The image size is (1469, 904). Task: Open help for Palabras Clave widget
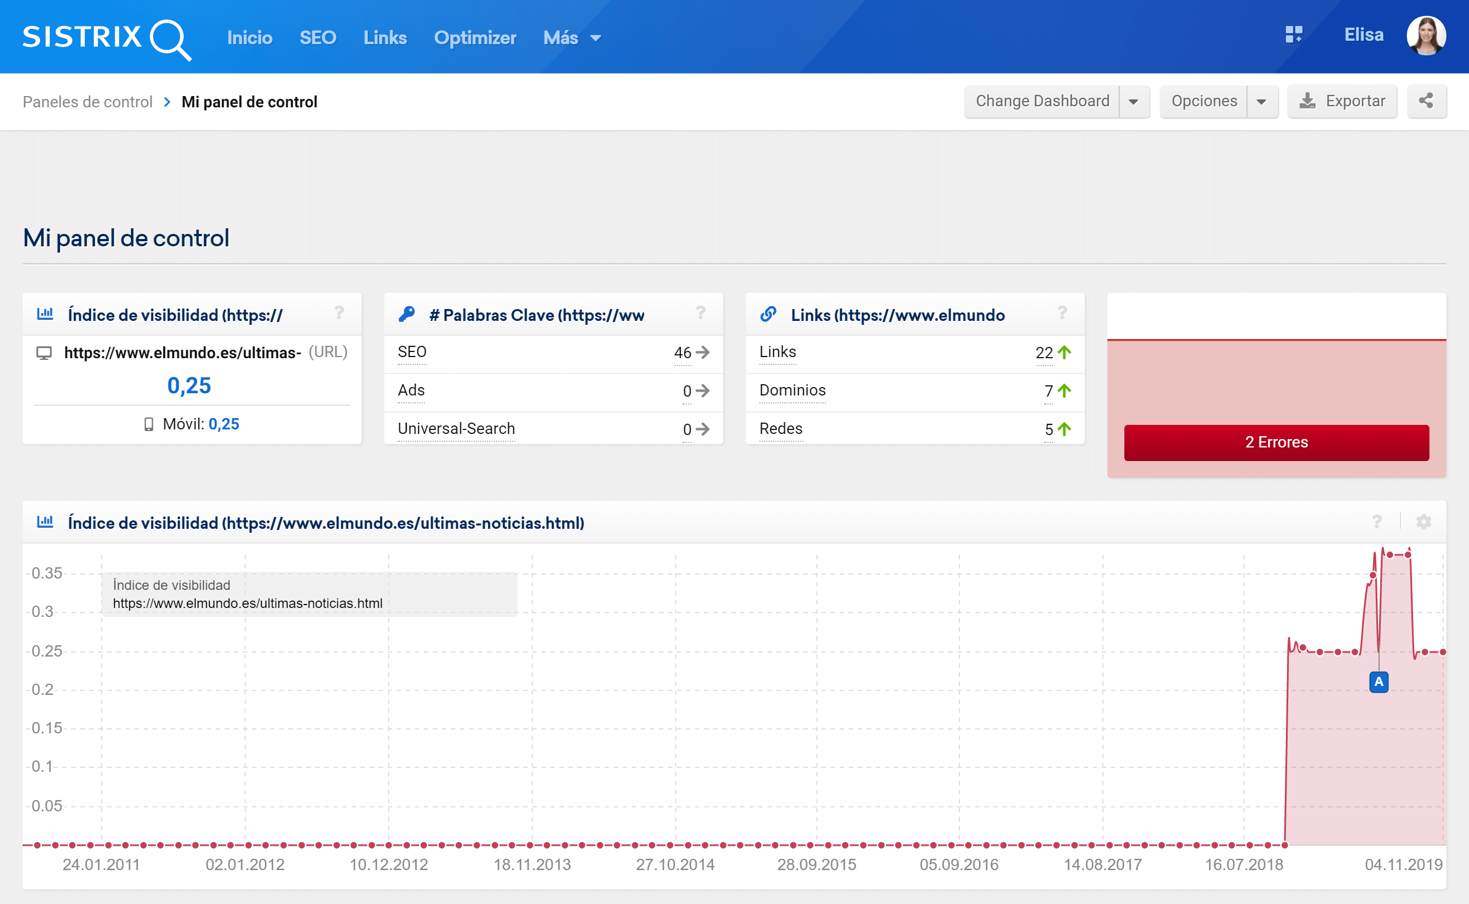(x=701, y=312)
